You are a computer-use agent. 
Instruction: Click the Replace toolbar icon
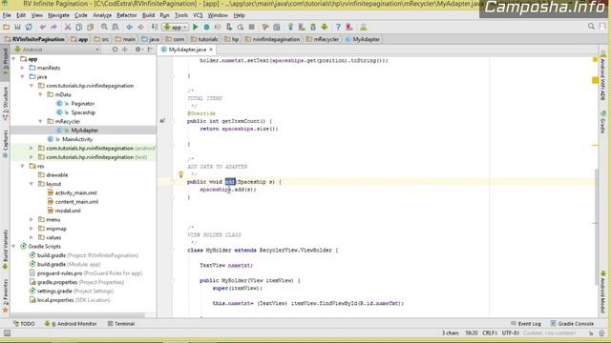click(x=116, y=28)
